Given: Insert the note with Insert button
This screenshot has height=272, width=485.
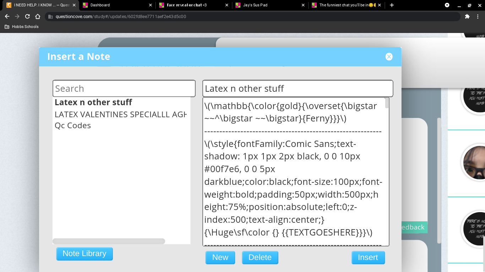Looking at the screenshot, I should [368, 257].
